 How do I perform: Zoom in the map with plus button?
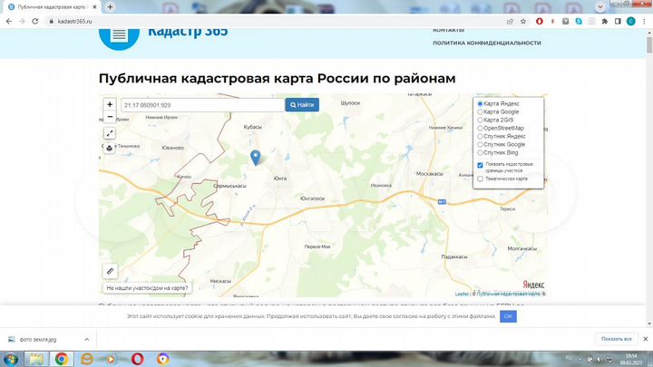pos(110,104)
